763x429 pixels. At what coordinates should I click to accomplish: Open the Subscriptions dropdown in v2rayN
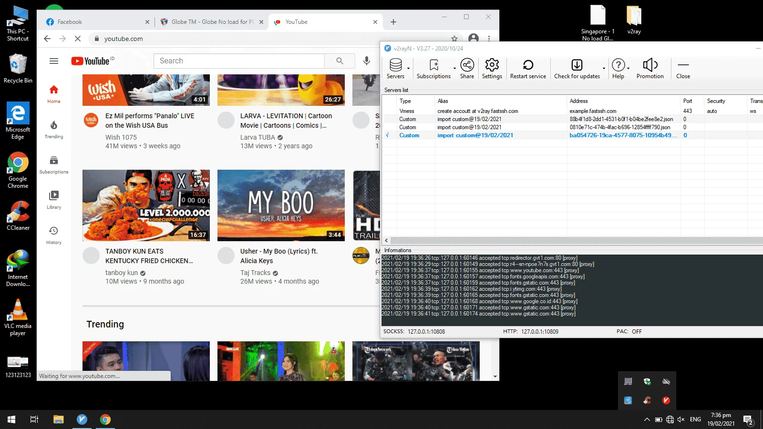coord(454,68)
